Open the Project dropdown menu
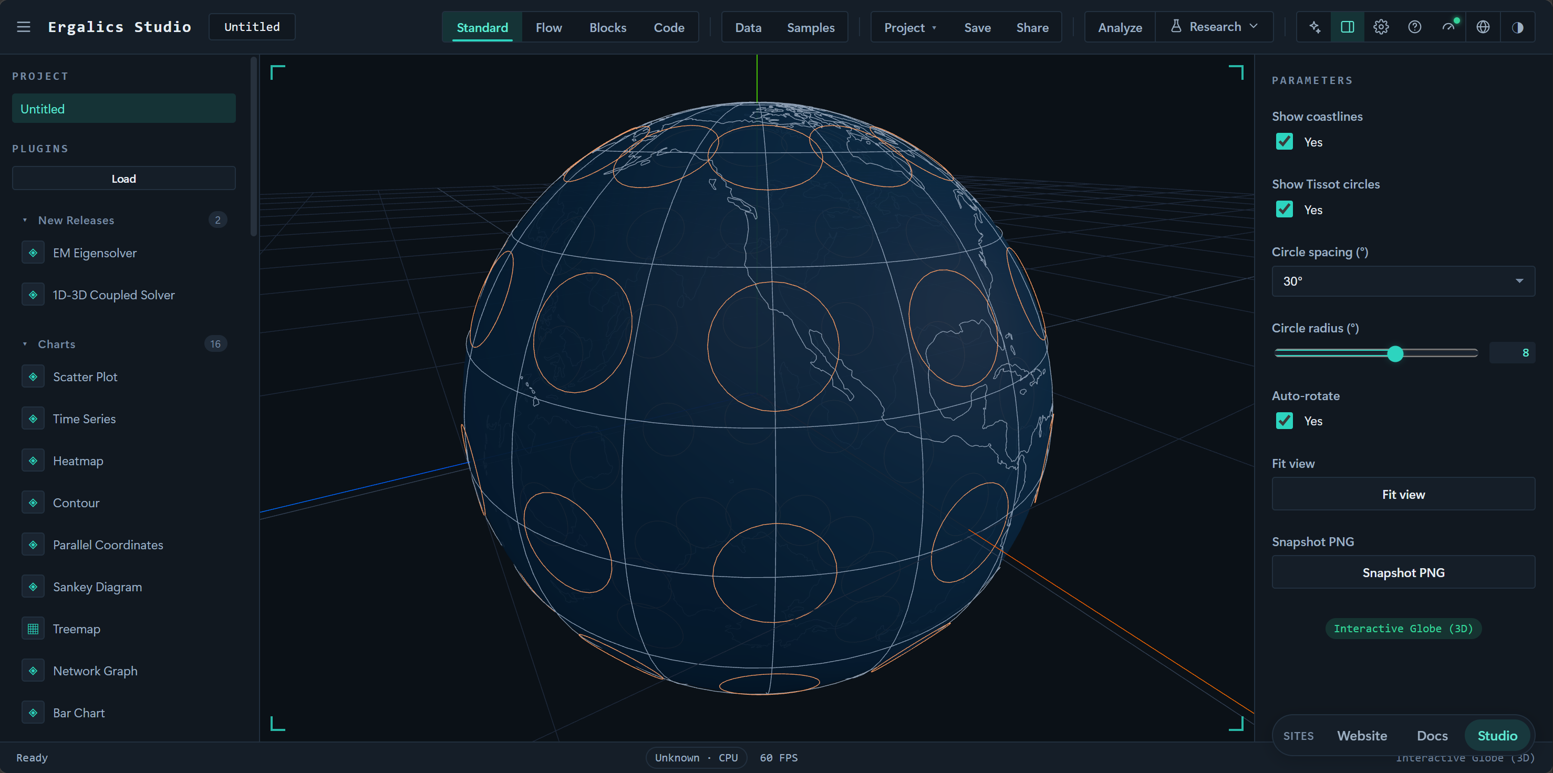The width and height of the screenshot is (1553, 773). pos(910,28)
